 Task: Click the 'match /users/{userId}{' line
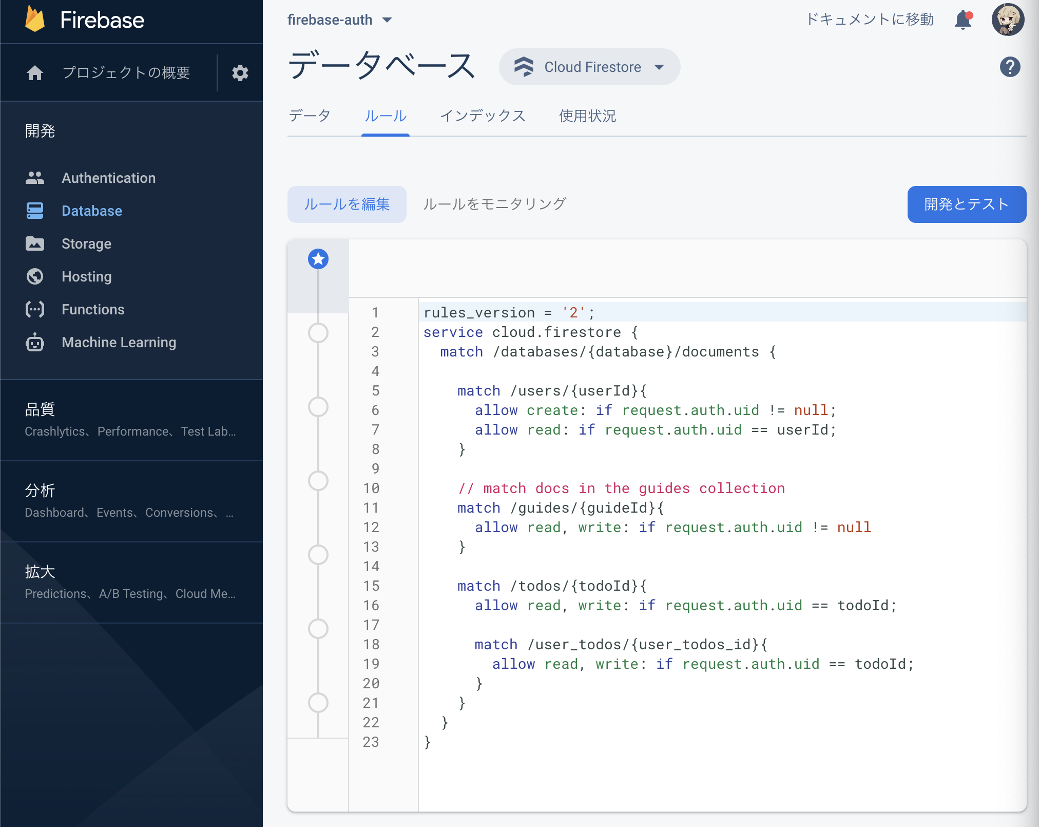point(552,390)
